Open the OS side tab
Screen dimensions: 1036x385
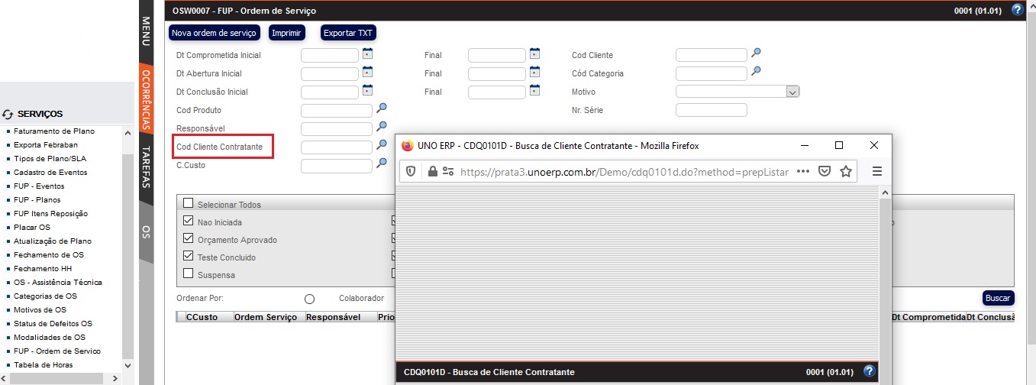146,231
